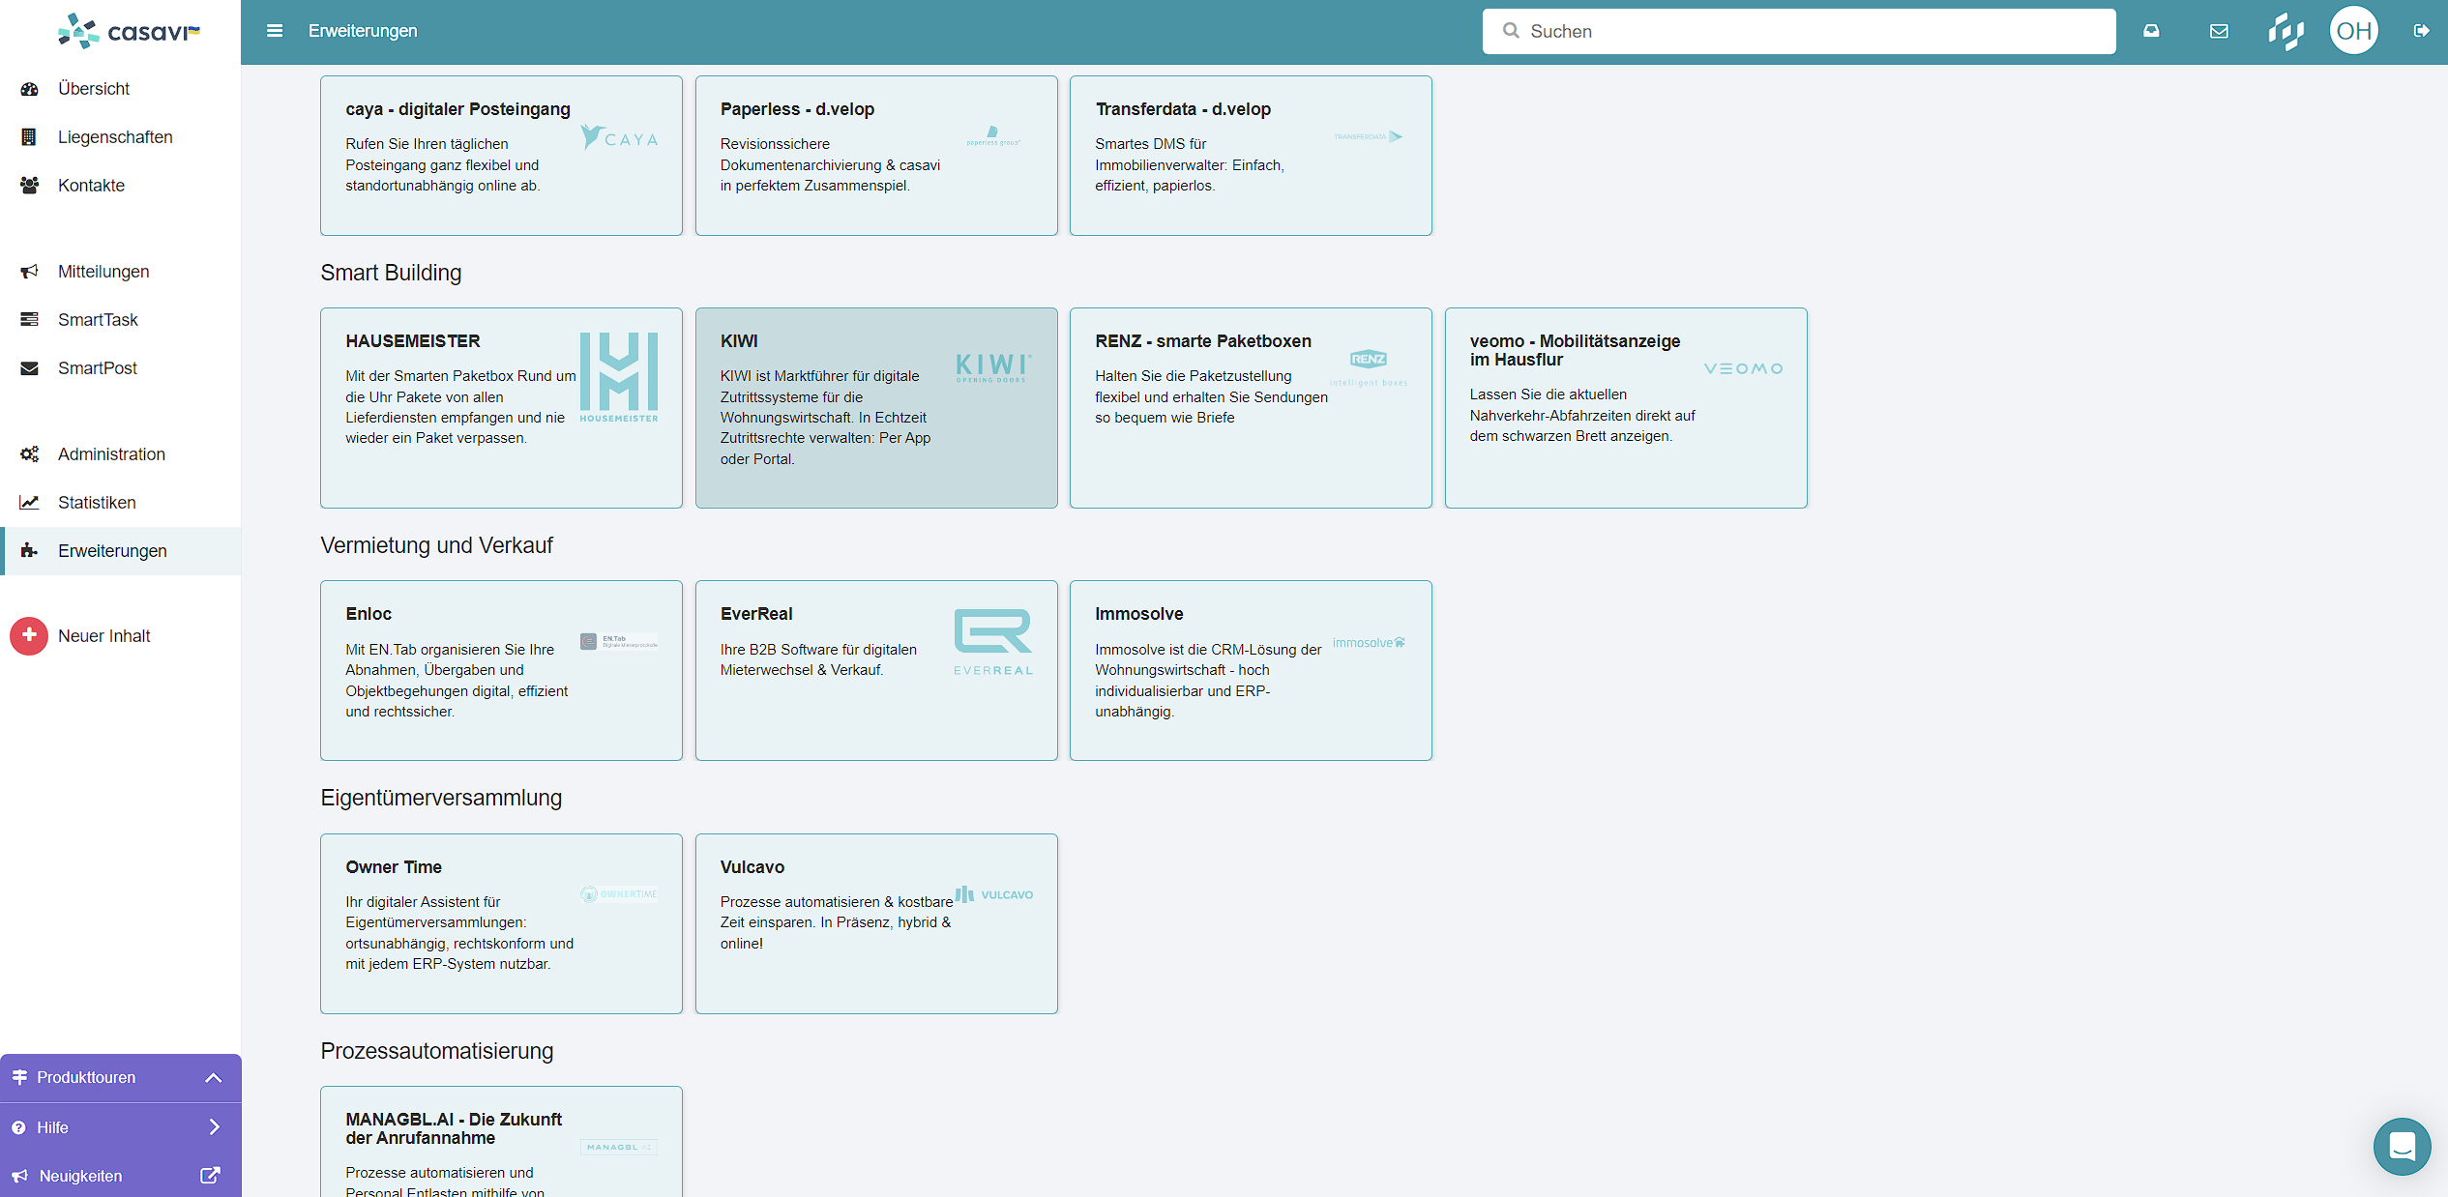Click the hamburger menu icon

[275, 31]
